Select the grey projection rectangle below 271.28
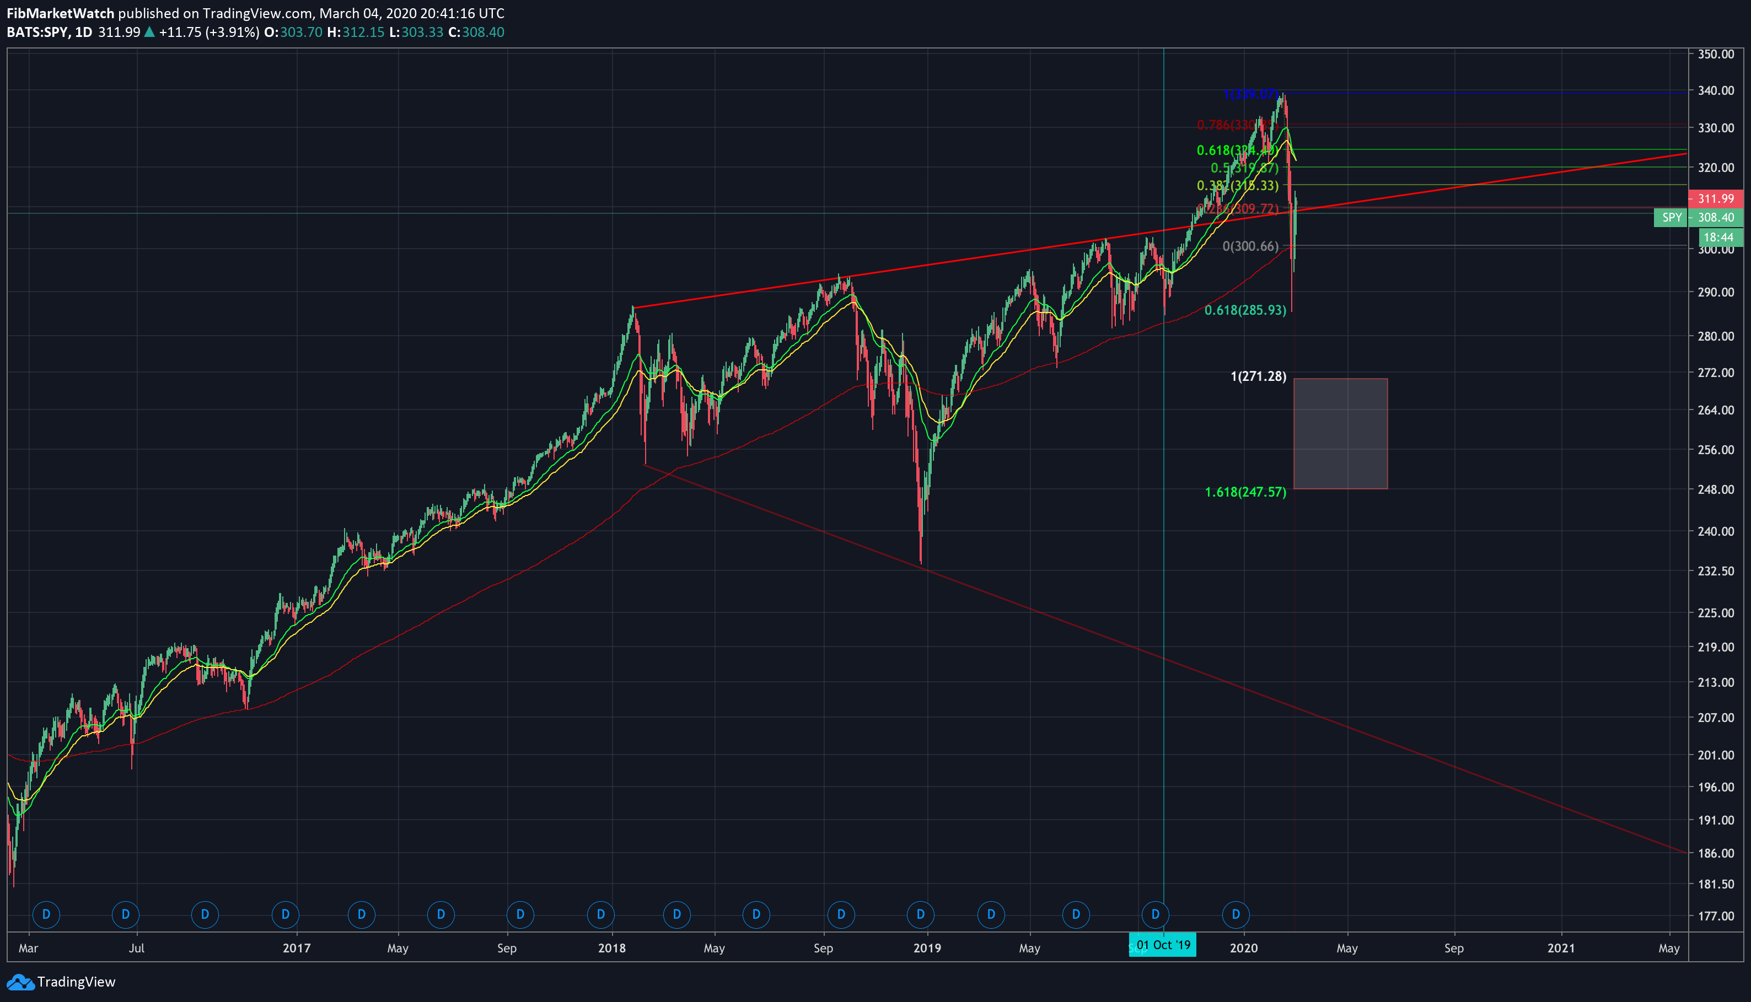 point(1340,434)
